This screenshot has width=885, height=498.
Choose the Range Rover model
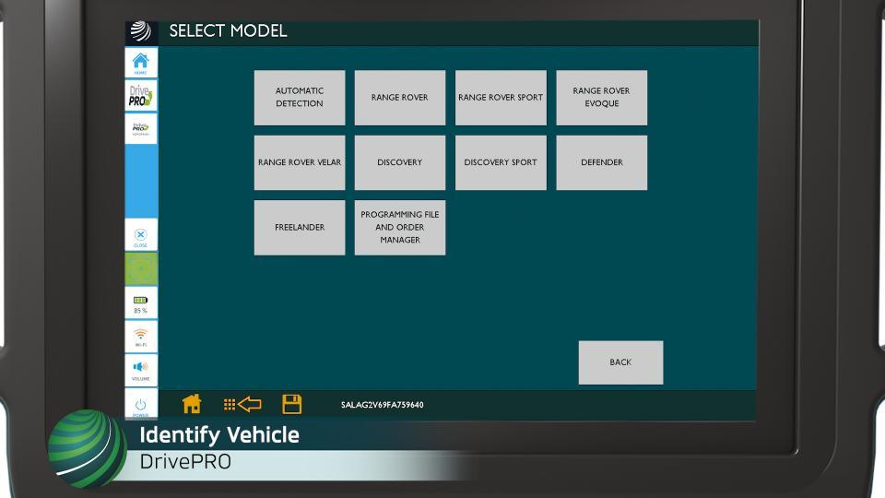pyautogui.click(x=400, y=98)
